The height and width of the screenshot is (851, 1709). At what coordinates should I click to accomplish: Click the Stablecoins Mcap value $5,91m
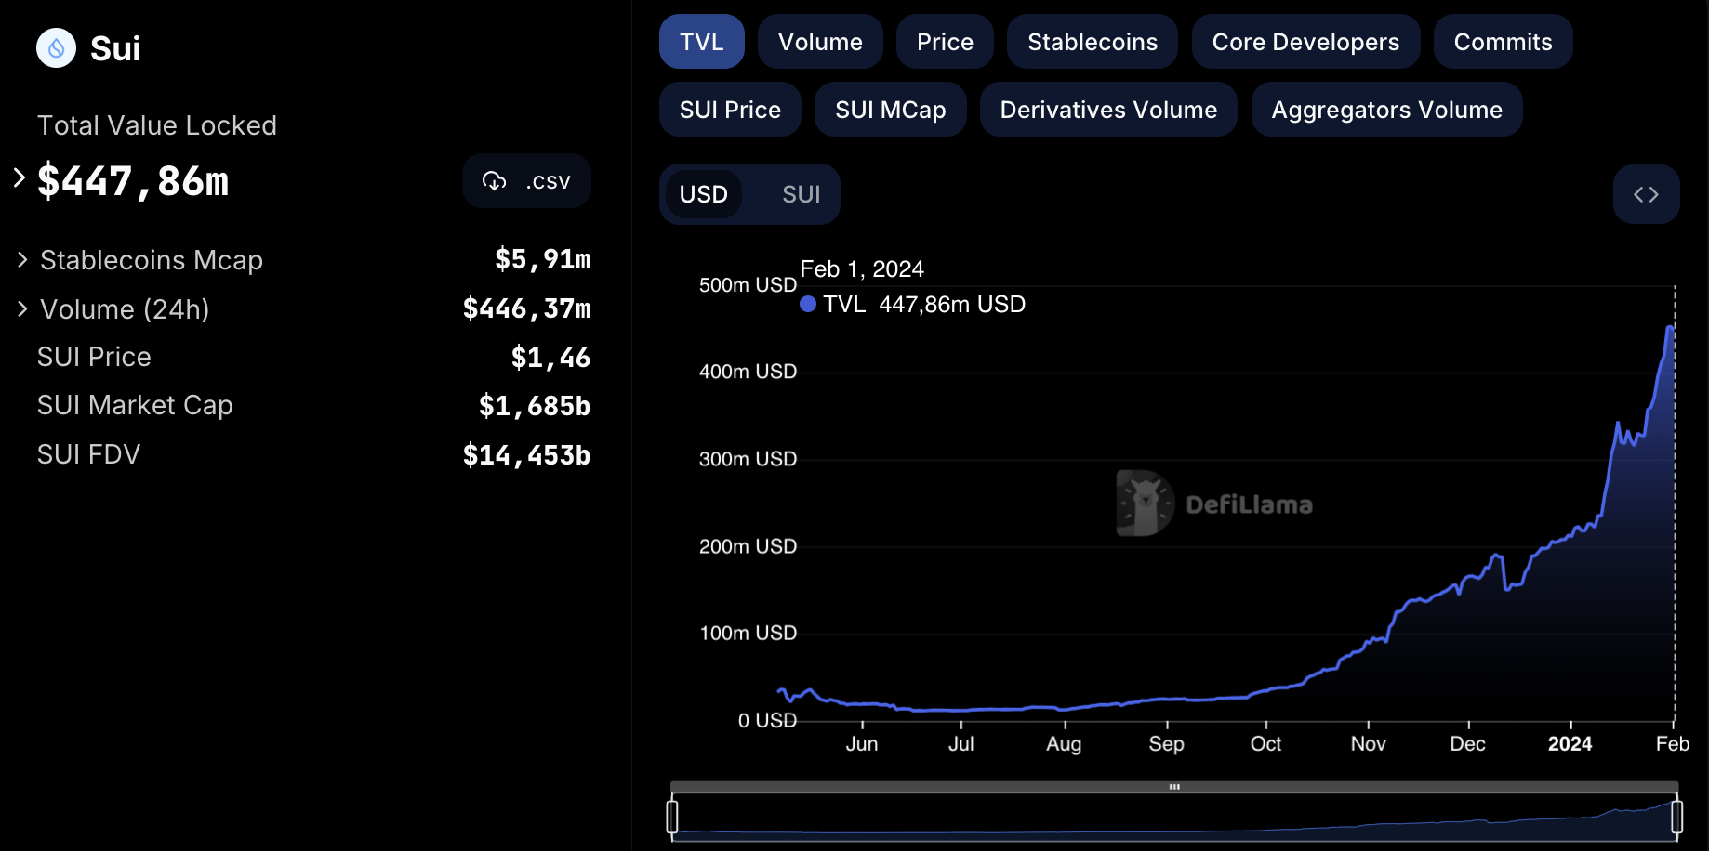[543, 259]
